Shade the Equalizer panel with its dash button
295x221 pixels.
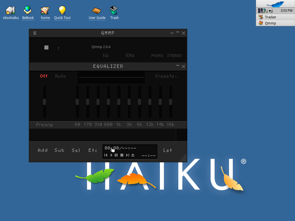point(177,65)
